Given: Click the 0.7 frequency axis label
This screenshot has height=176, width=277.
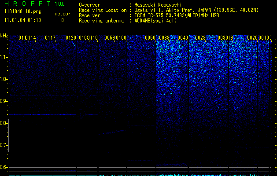Looking at the screenshot, I should [3, 145].
